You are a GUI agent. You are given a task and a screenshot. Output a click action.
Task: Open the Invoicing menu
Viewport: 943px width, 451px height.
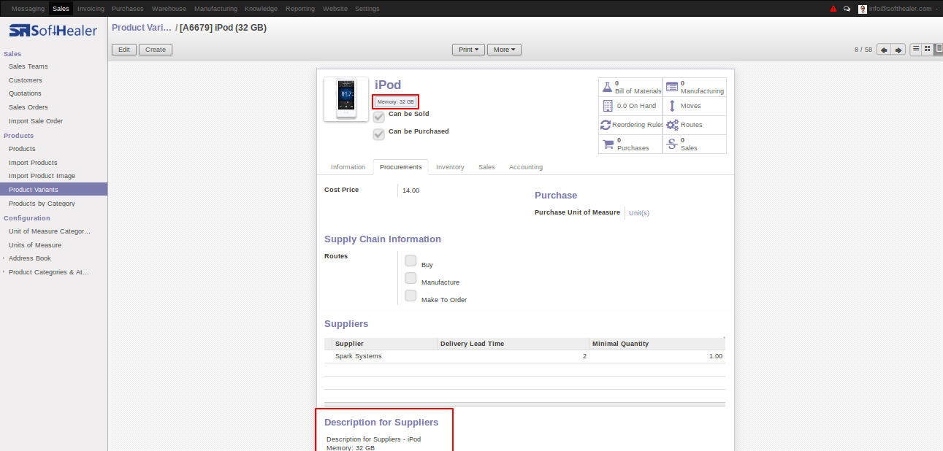[91, 9]
